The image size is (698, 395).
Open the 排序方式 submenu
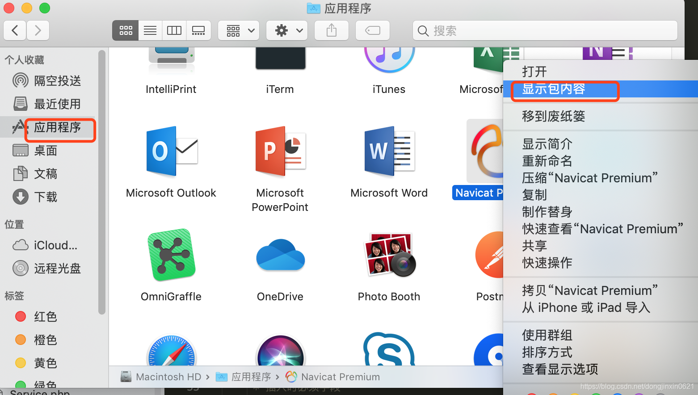pyautogui.click(x=601, y=352)
